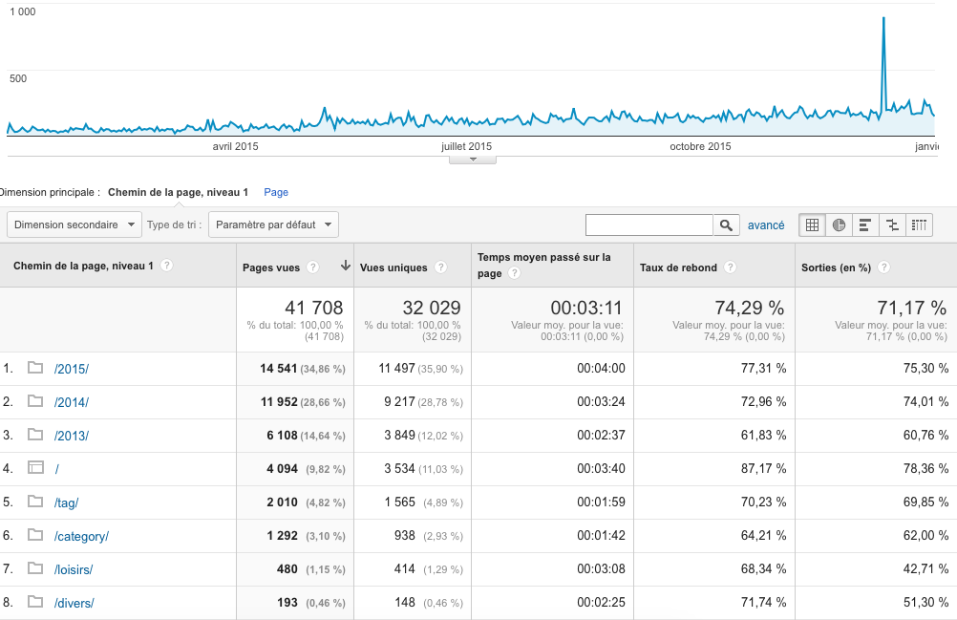
Task: Open the Paramètre par défaut sort dropdown
Action: [273, 225]
